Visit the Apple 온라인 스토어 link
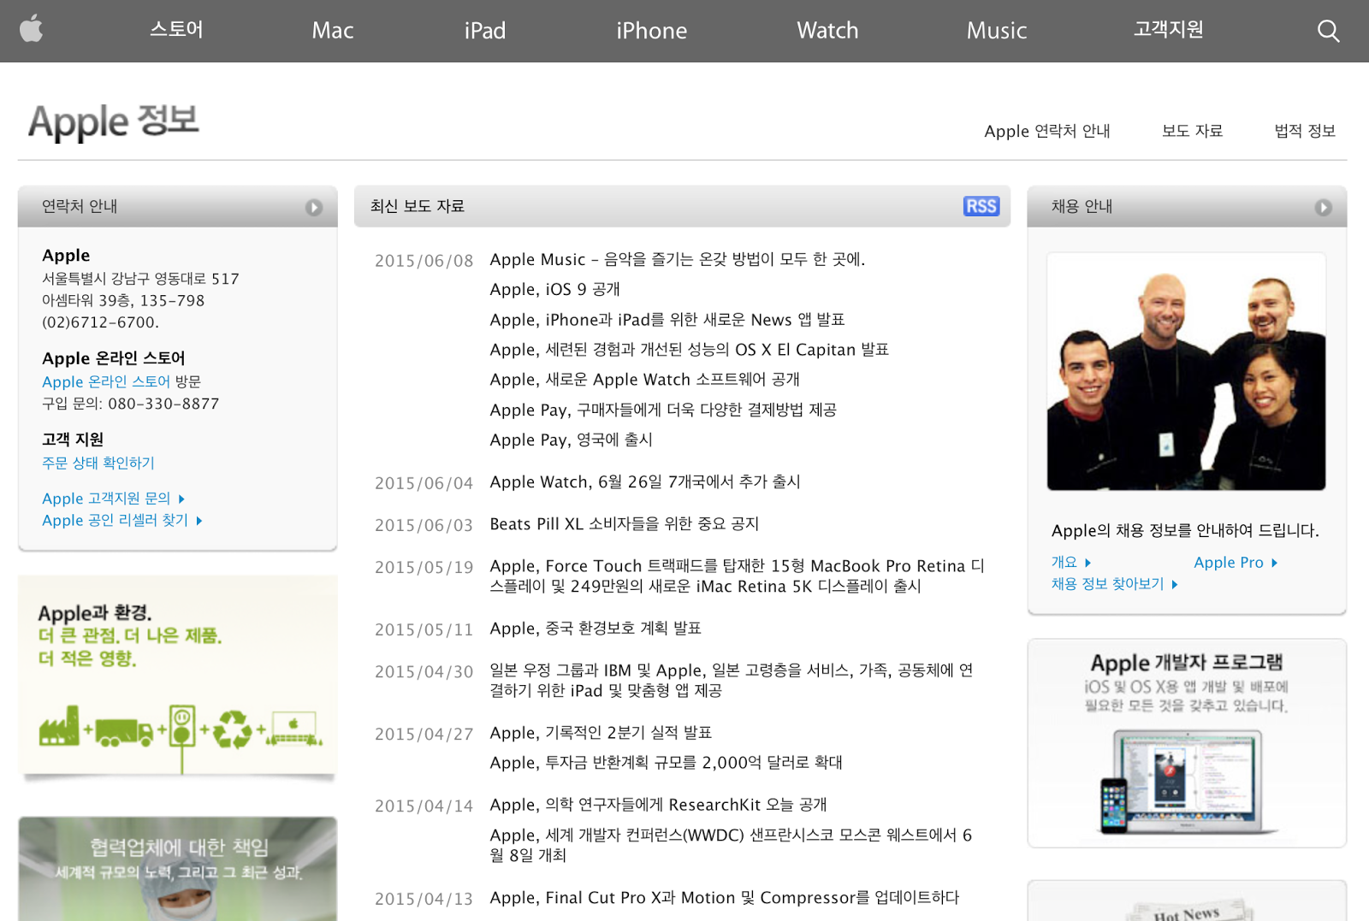The width and height of the screenshot is (1369, 921). pos(106,381)
